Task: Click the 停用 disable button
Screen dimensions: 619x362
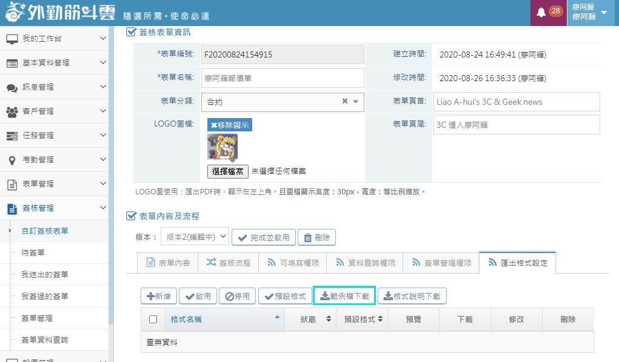Action: (x=237, y=296)
